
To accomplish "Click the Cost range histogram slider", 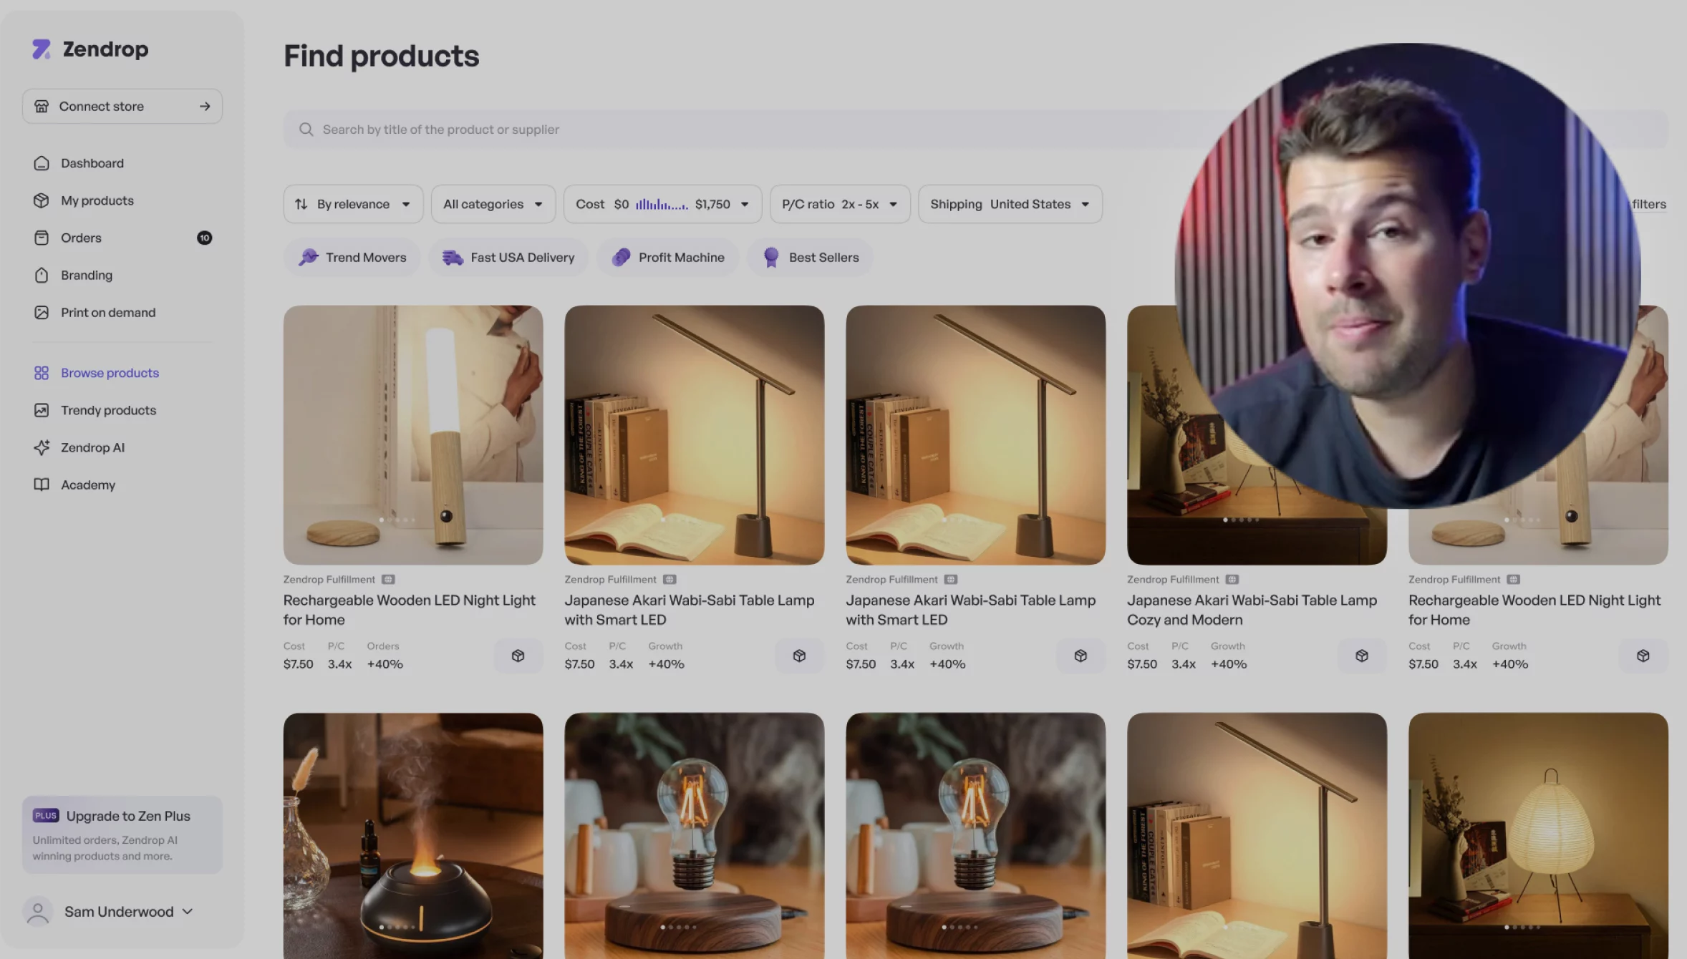I will (662, 205).
